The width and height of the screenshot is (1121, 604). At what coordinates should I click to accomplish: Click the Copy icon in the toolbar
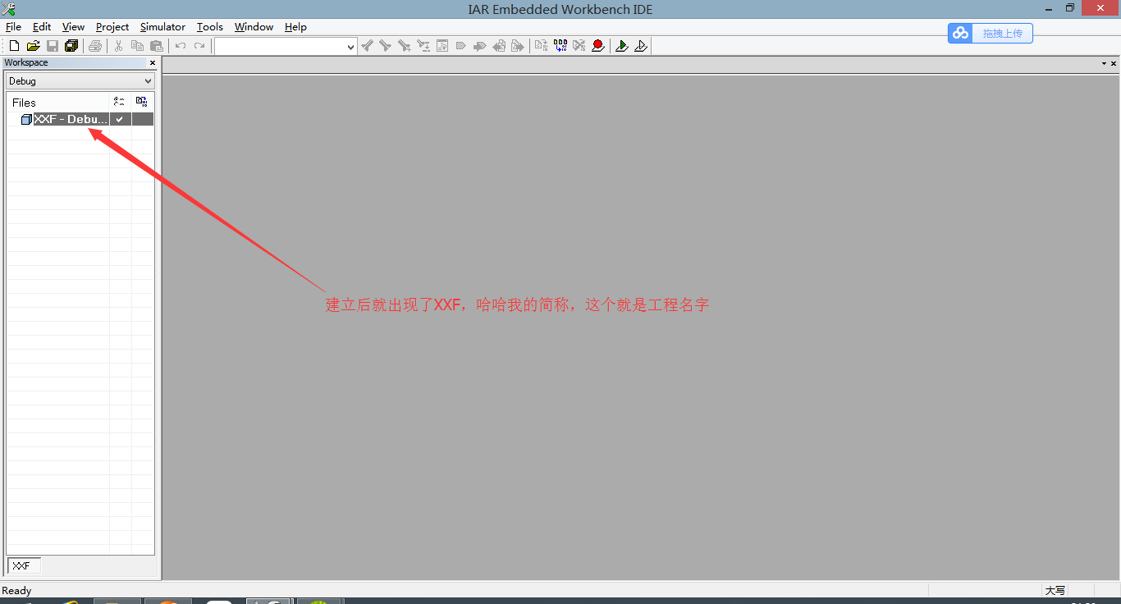(137, 46)
